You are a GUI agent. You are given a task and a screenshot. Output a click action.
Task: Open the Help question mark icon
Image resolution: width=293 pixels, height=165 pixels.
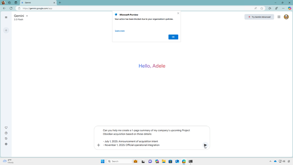tap(6, 133)
